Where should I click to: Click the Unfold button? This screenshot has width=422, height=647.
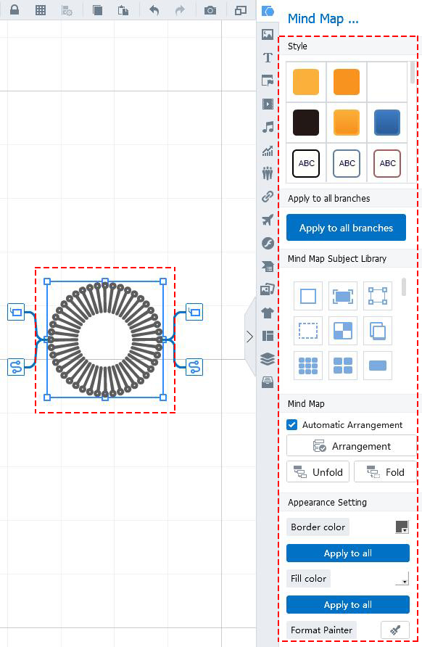pos(318,471)
